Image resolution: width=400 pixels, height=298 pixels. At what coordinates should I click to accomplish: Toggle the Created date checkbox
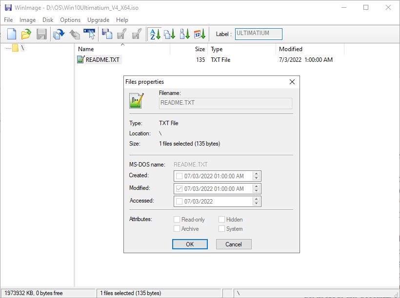click(180, 176)
